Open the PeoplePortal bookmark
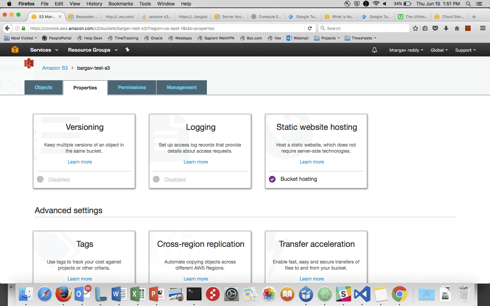490x306 pixels. (x=57, y=38)
